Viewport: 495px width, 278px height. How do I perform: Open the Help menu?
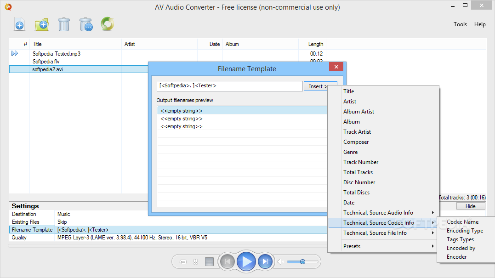(480, 24)
